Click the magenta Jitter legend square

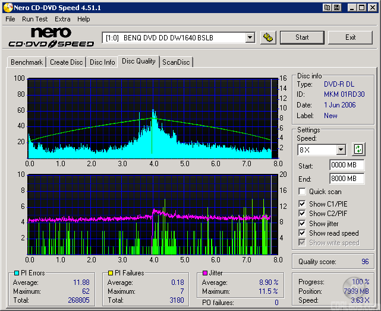pyautogui.click(x=205, y=273)
